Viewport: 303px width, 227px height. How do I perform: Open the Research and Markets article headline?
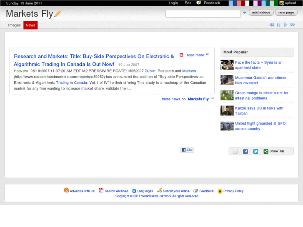pos(94,60)
